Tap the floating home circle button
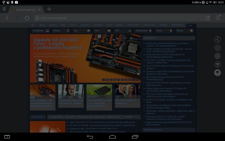Screen dimensions: 225x141 (217, 48)
